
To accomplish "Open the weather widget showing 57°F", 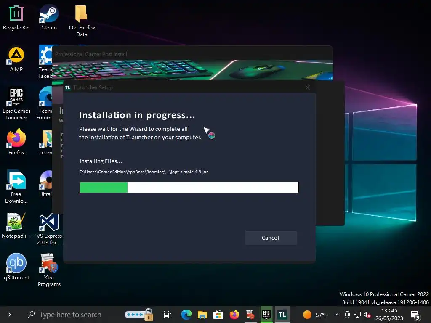I will 315,315.
